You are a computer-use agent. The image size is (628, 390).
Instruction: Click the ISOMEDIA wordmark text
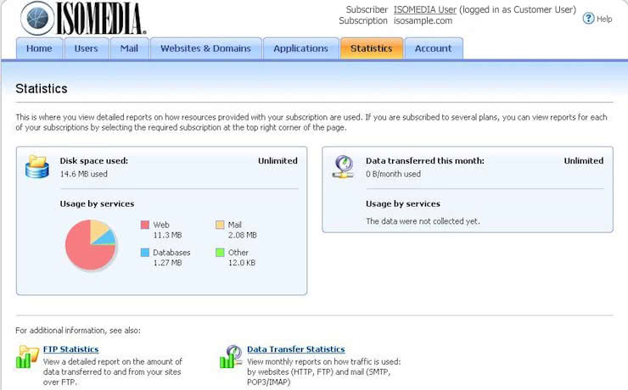pos(101,18)
